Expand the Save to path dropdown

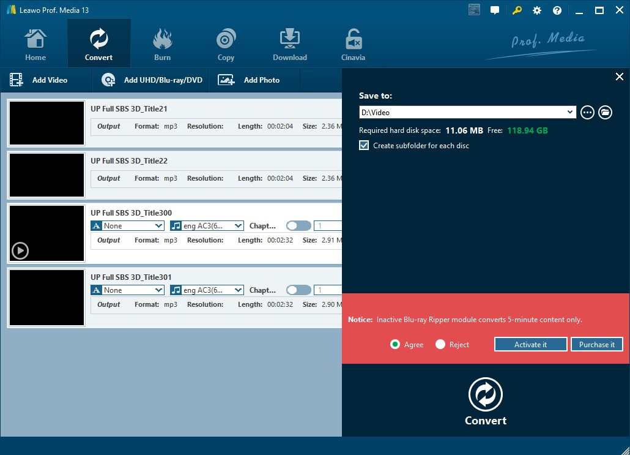pos(570,113)
